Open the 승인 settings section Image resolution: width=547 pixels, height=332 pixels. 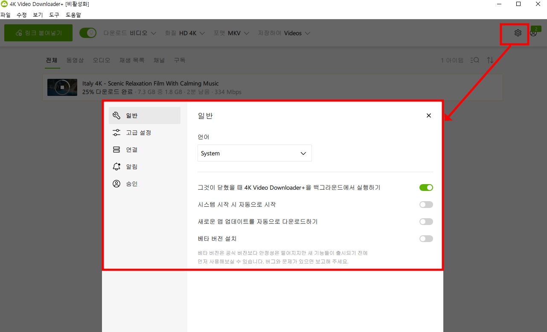131,183
